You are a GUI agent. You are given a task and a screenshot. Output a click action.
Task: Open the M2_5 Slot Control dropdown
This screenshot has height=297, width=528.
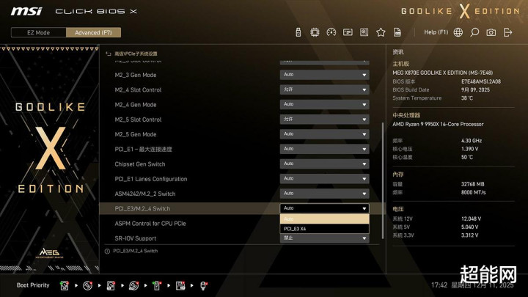coord(324,120)
